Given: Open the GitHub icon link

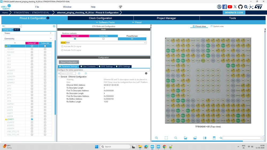Looking at the screenshot, I should [240, 7].
